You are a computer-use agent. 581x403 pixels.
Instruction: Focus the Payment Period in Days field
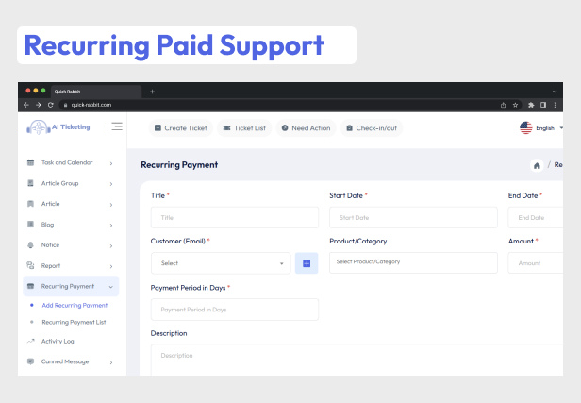click(234, 310)
